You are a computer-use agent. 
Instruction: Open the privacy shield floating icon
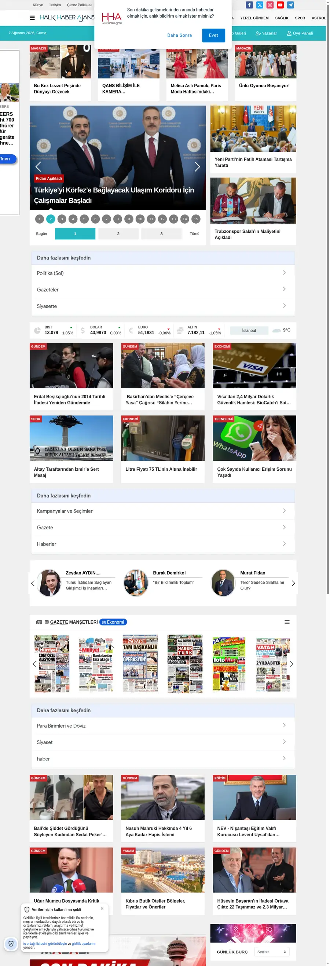11,944
